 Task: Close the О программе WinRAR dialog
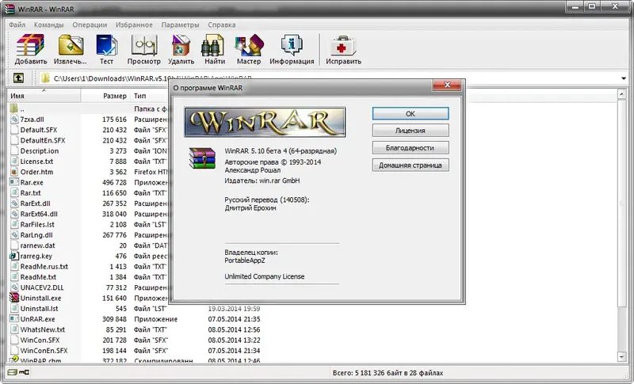coord(447,85)
